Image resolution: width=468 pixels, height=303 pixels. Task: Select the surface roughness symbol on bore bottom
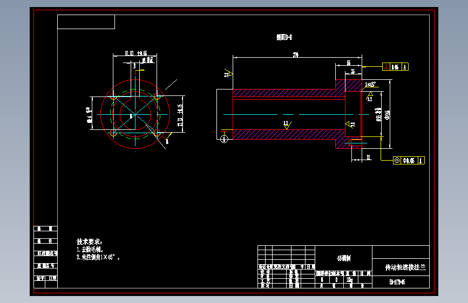coord(287,125)
